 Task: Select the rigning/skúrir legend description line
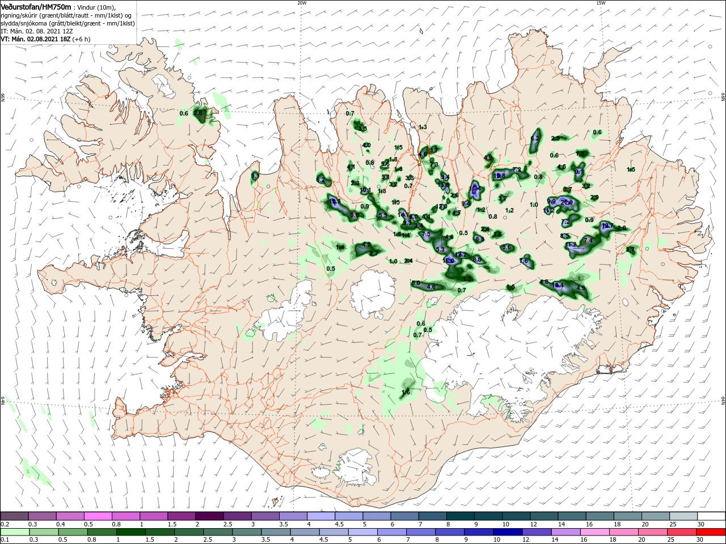coord(66,15)
